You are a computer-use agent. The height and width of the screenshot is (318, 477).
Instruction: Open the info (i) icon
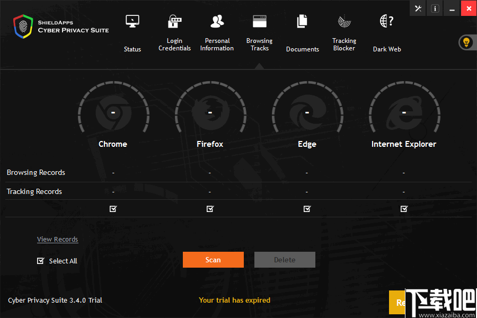435,8
